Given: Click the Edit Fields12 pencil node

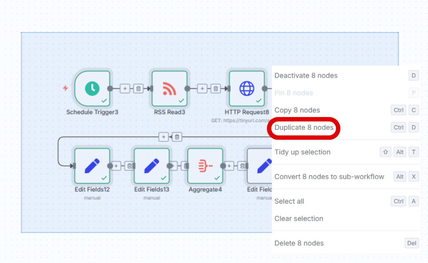Looking at the screenshot, I should 92,166.
